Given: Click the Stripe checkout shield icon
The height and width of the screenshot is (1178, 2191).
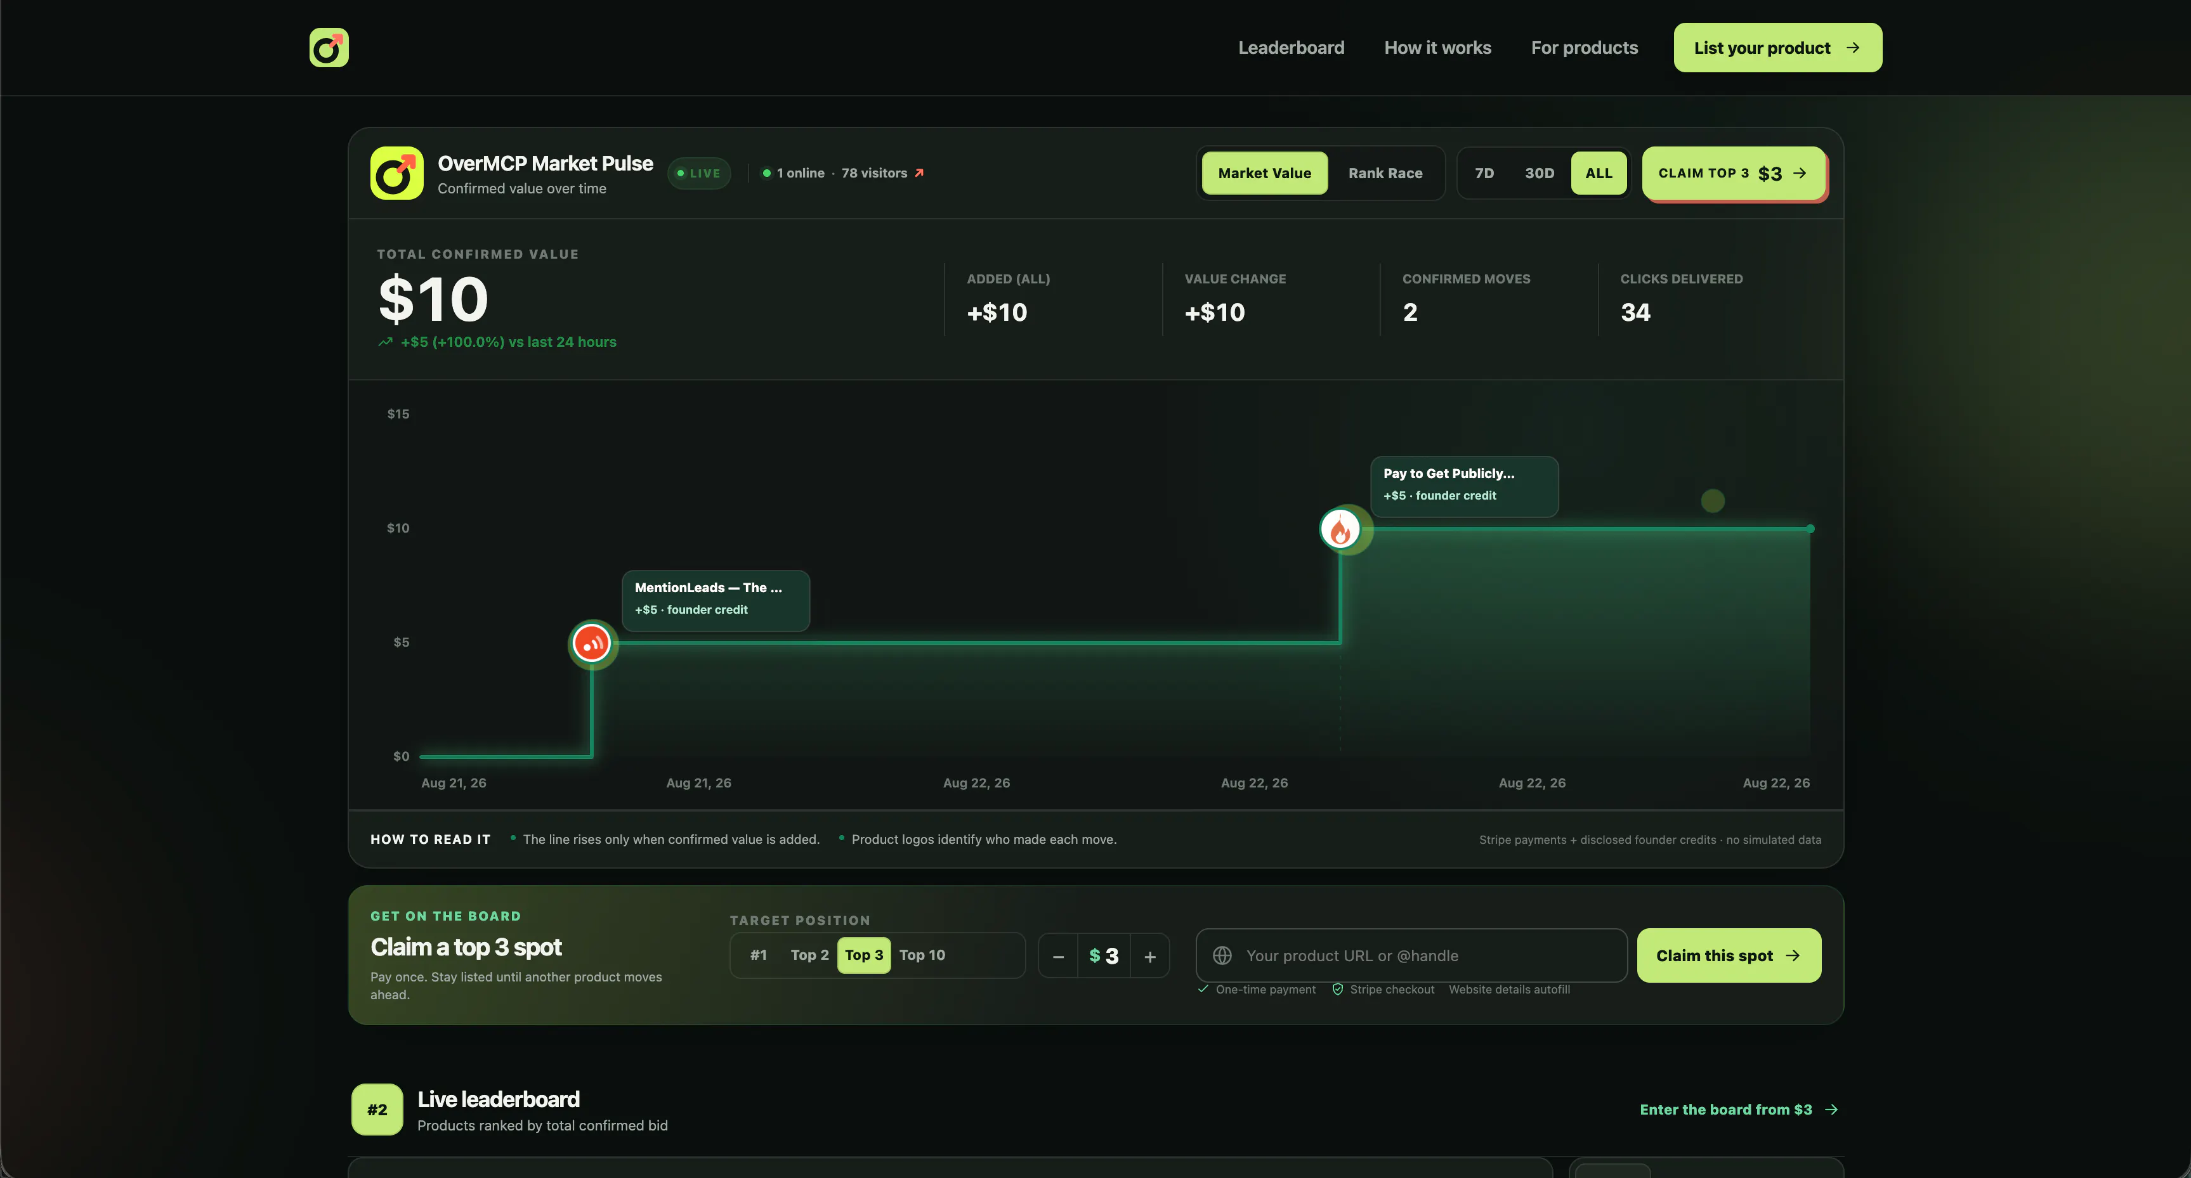Looking at the screenshot, I should [x=1337, y=989].
